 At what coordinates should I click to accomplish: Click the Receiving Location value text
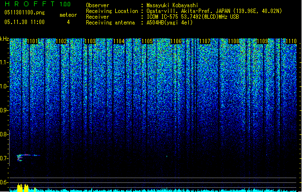click(x=214, y=11)
